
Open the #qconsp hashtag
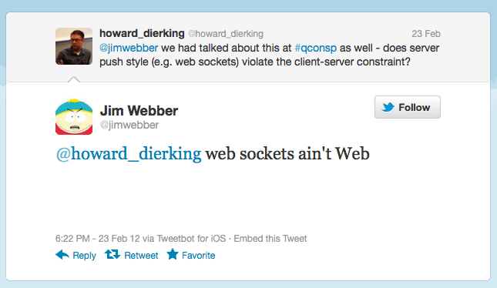tap(315, 48)
